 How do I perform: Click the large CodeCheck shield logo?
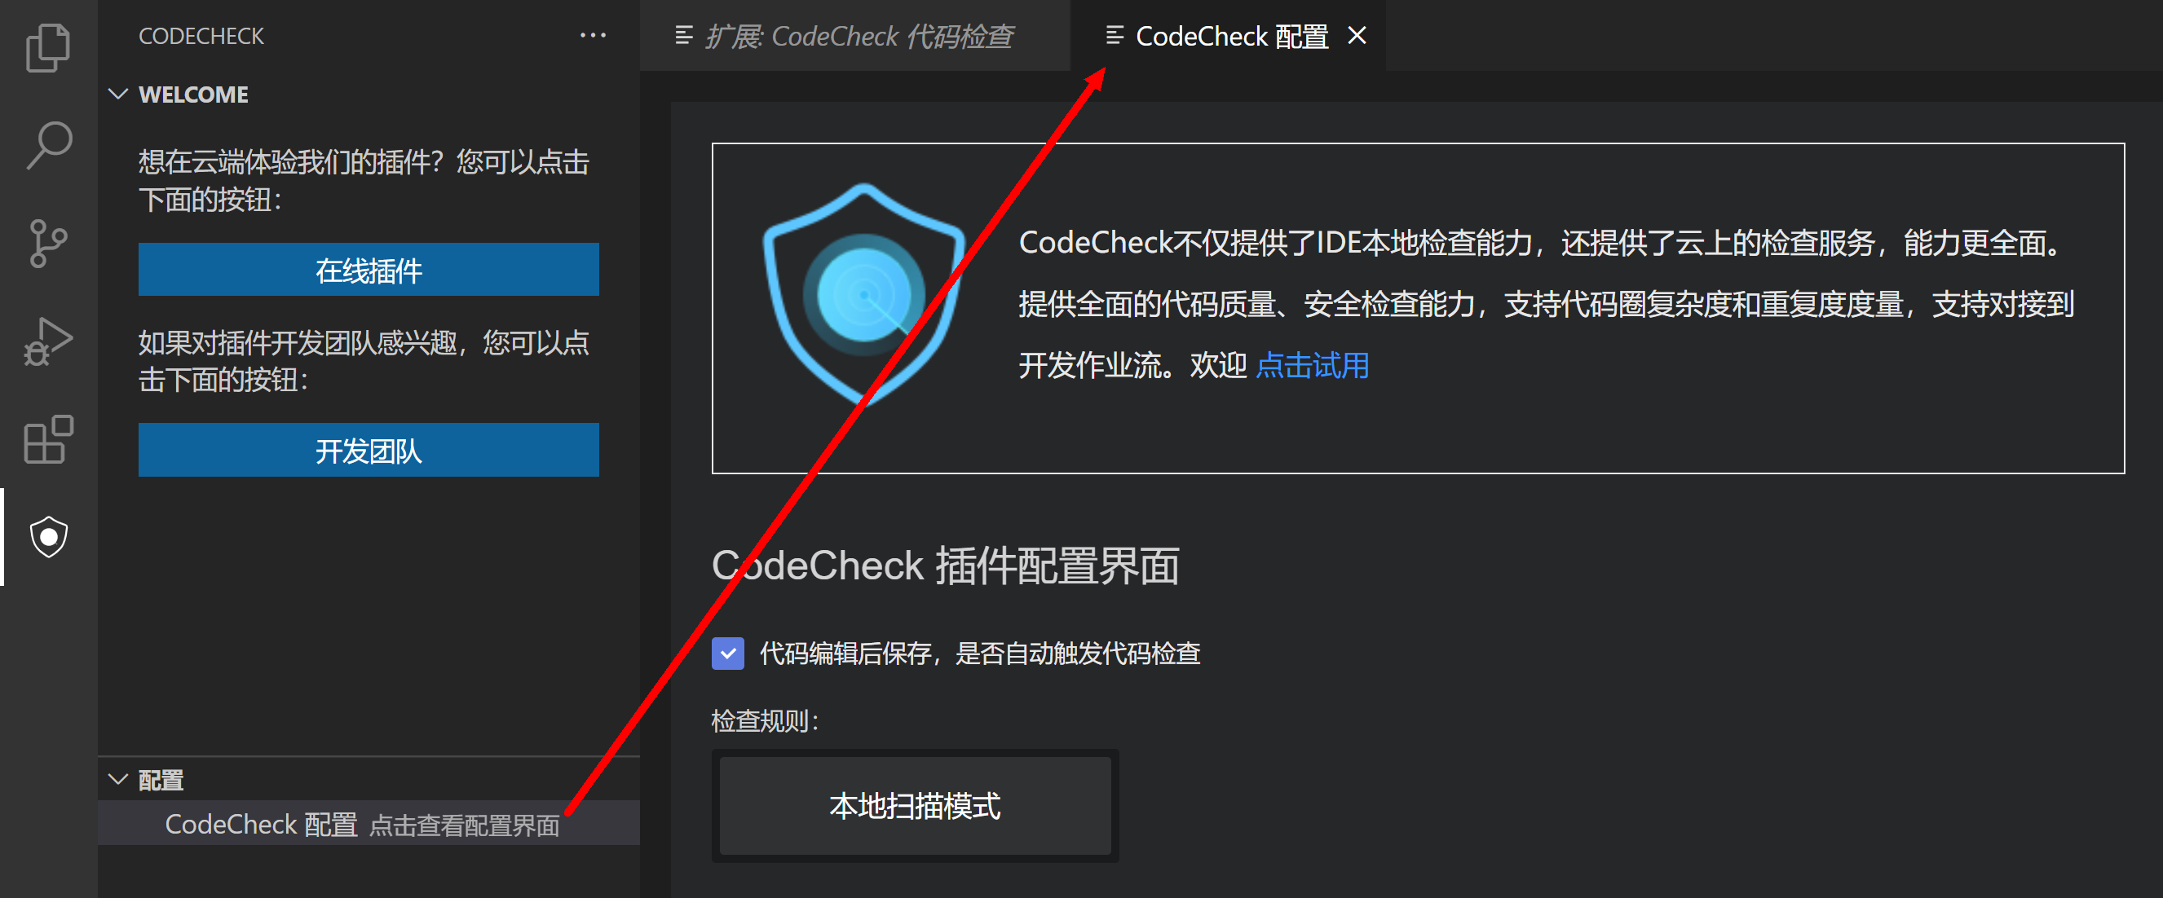tap(864, 296)
